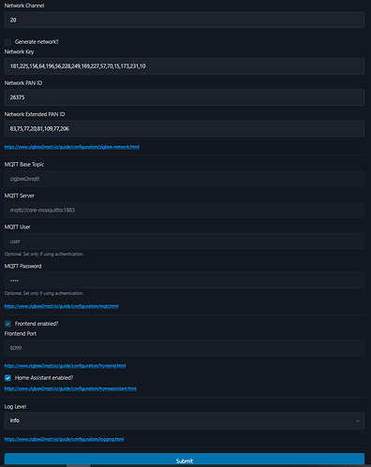Open the mqtt configuration guide link
The image size is (371, 467).
(x=61, y=306)
